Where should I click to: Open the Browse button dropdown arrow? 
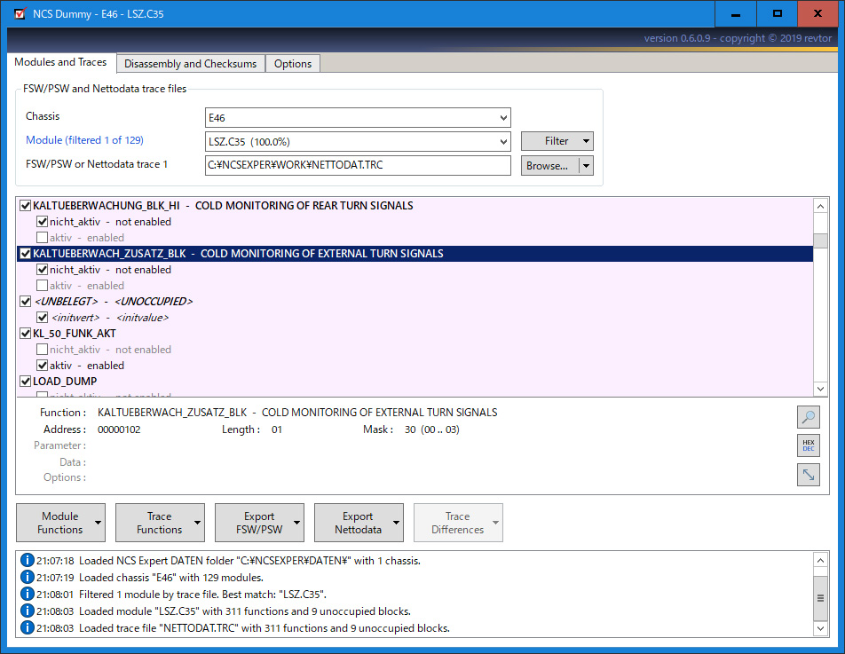pyautogui.click(x=586, y=166)
